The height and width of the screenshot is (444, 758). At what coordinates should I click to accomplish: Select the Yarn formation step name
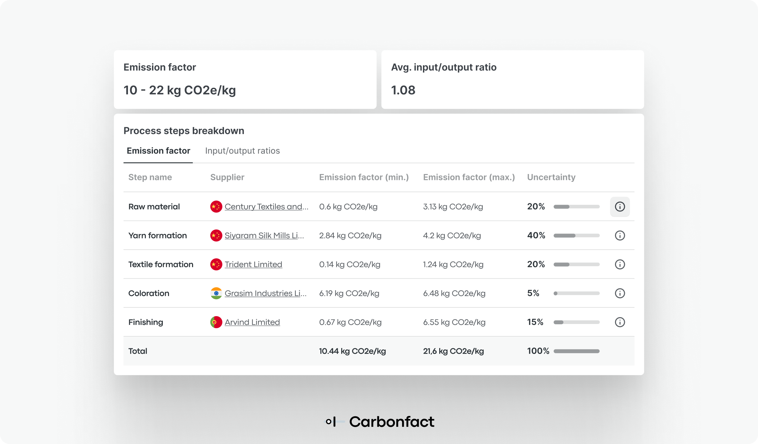(158, 235)
